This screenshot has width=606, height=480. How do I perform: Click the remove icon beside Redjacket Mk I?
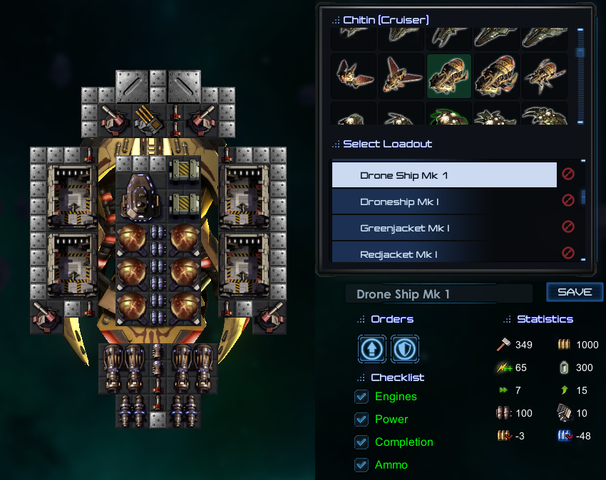[x=568, y=253]
